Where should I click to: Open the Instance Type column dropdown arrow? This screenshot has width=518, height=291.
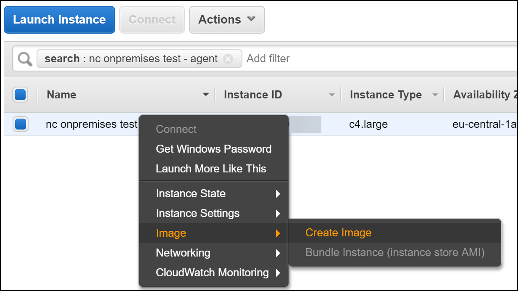(x=435, y=95)
